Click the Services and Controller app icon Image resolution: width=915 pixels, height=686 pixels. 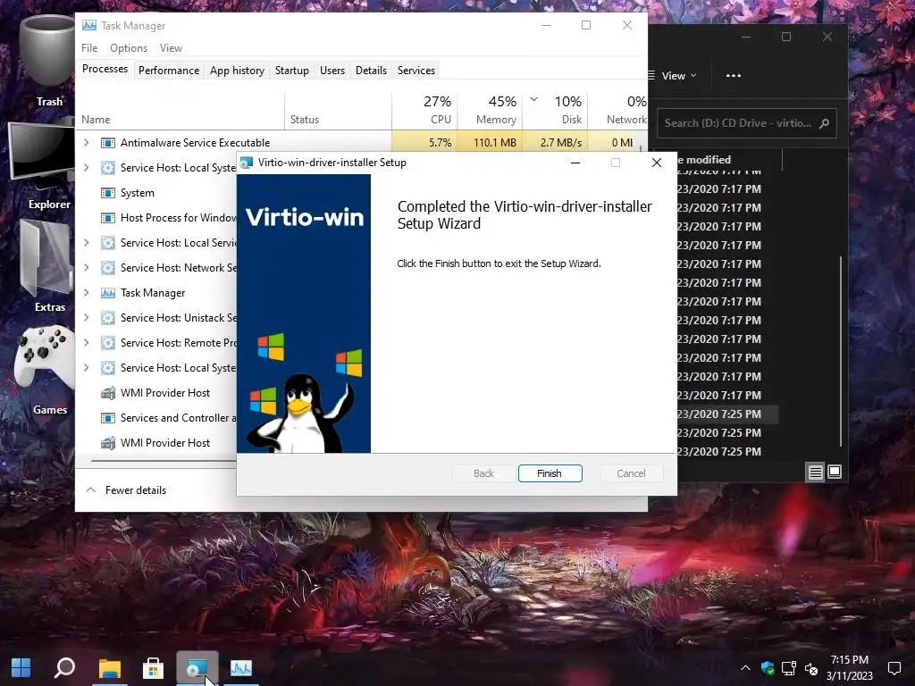[x=107, y=418]
